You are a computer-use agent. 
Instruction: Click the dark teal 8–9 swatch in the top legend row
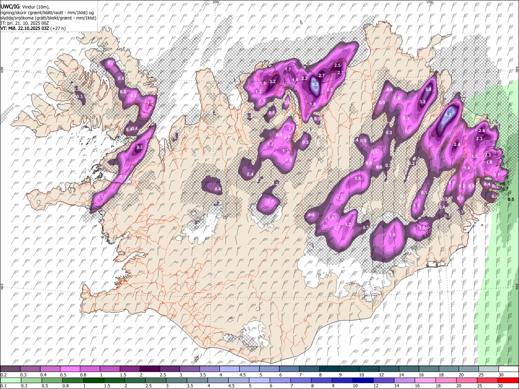[x=329, y=369]
